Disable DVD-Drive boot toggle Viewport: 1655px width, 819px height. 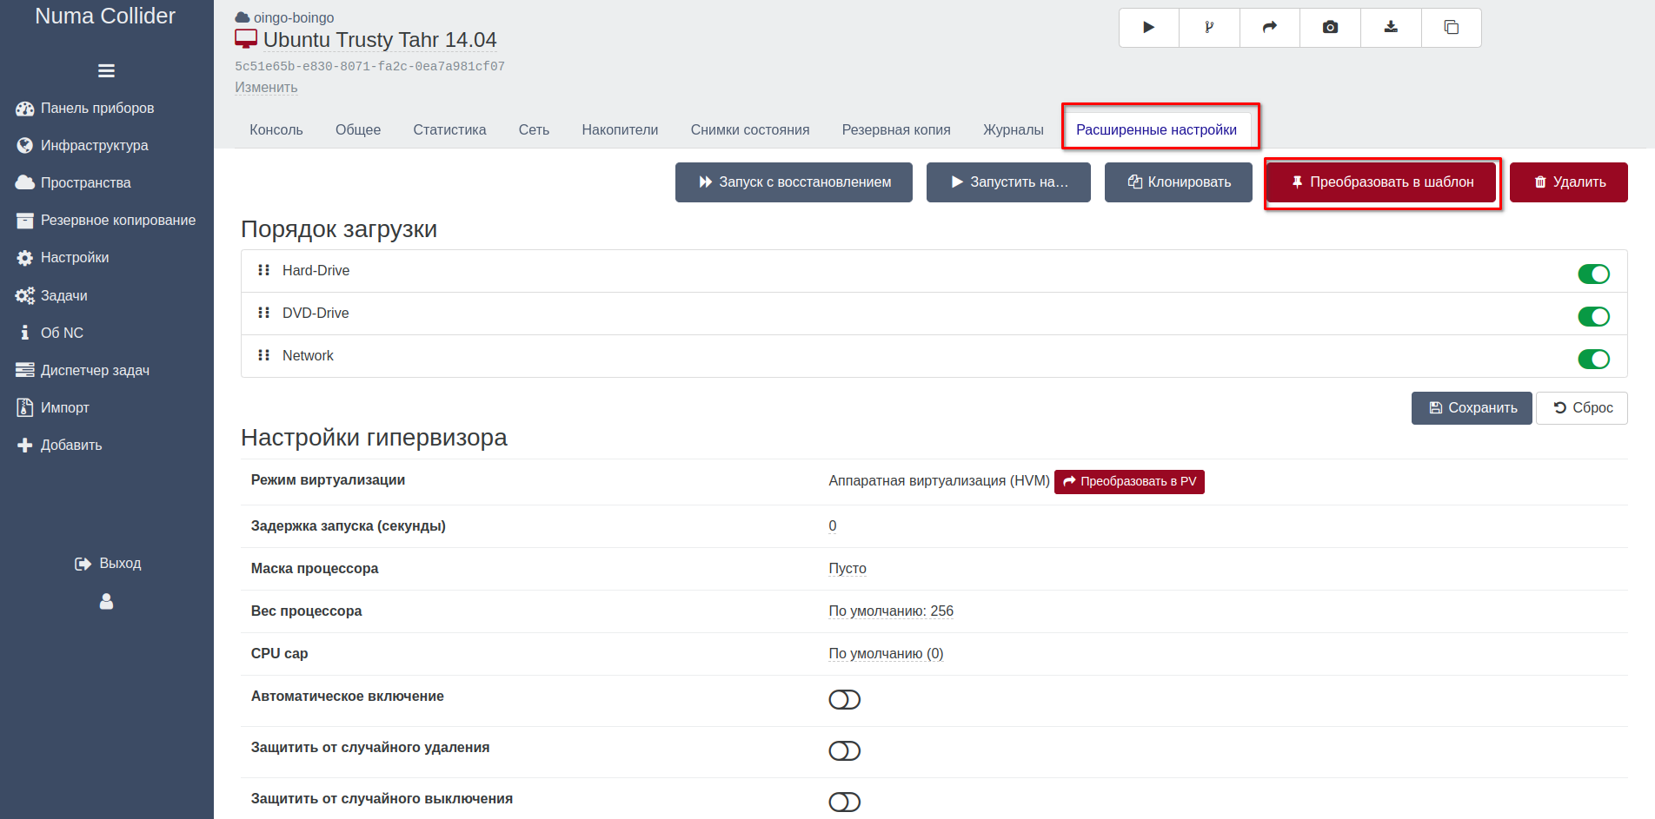[x=1594, y=317]
